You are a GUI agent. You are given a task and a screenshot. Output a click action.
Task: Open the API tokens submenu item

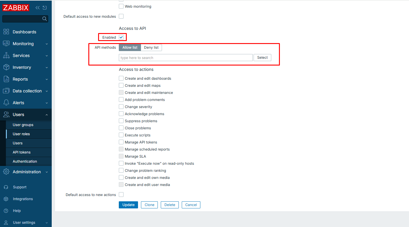22,152
